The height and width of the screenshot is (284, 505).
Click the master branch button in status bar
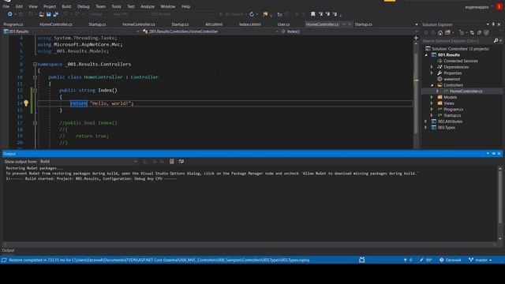click(x=481, y=260)
